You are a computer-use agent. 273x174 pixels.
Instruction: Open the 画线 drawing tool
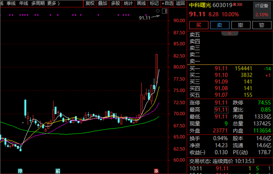click(x=141, y=3)
